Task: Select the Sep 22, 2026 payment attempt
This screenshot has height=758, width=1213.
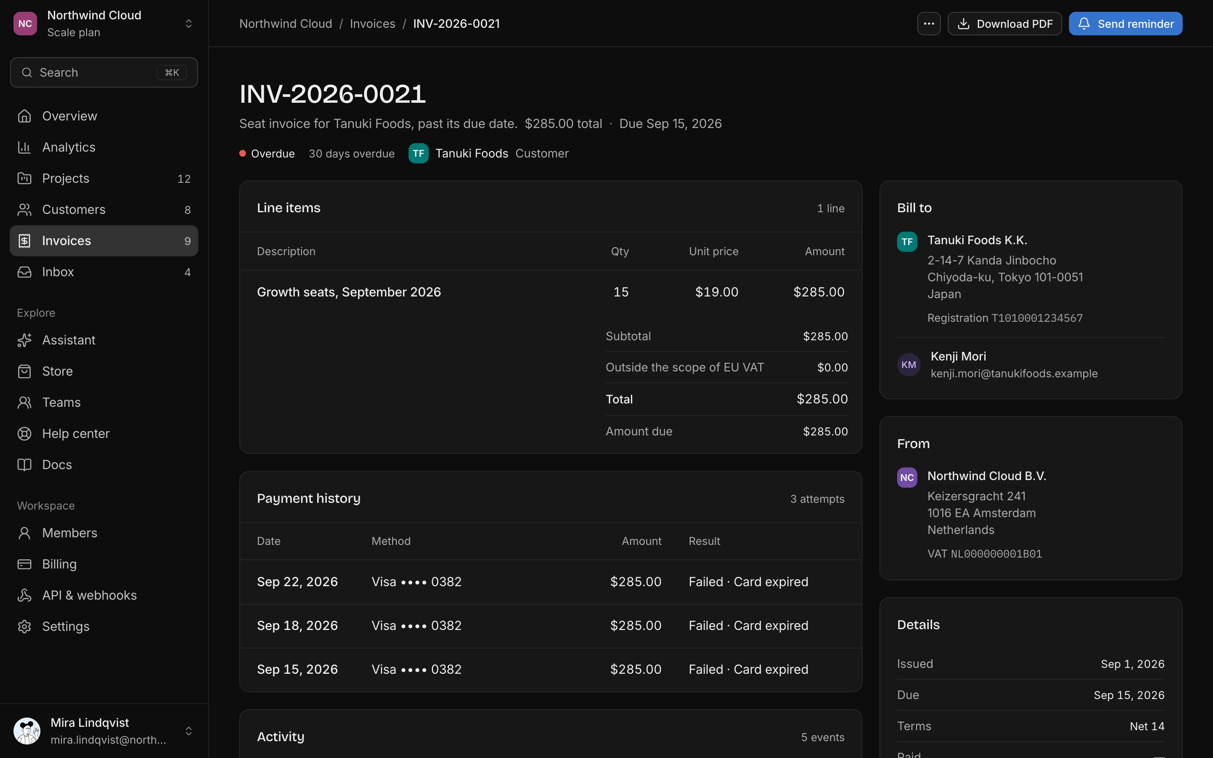Action: (550, 582)
